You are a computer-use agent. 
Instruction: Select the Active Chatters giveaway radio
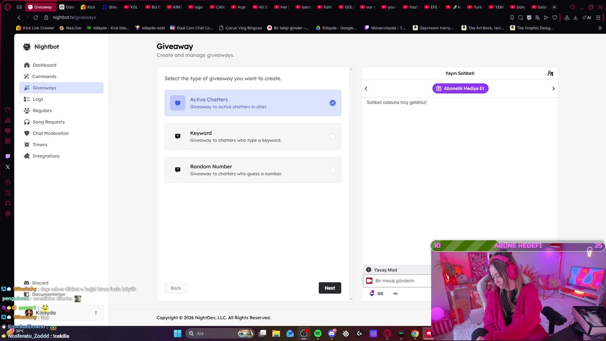332,103
